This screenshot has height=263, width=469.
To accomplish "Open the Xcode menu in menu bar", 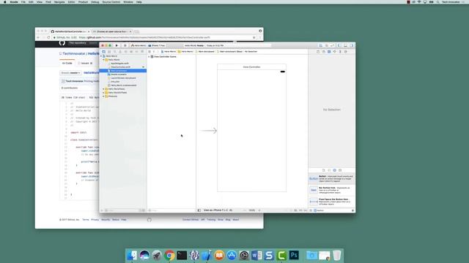I will coord(14,1).
